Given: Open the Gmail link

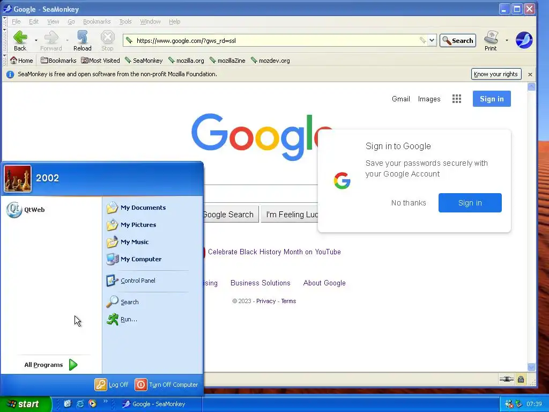Looking at the screenshot, I should pos(401,99).
